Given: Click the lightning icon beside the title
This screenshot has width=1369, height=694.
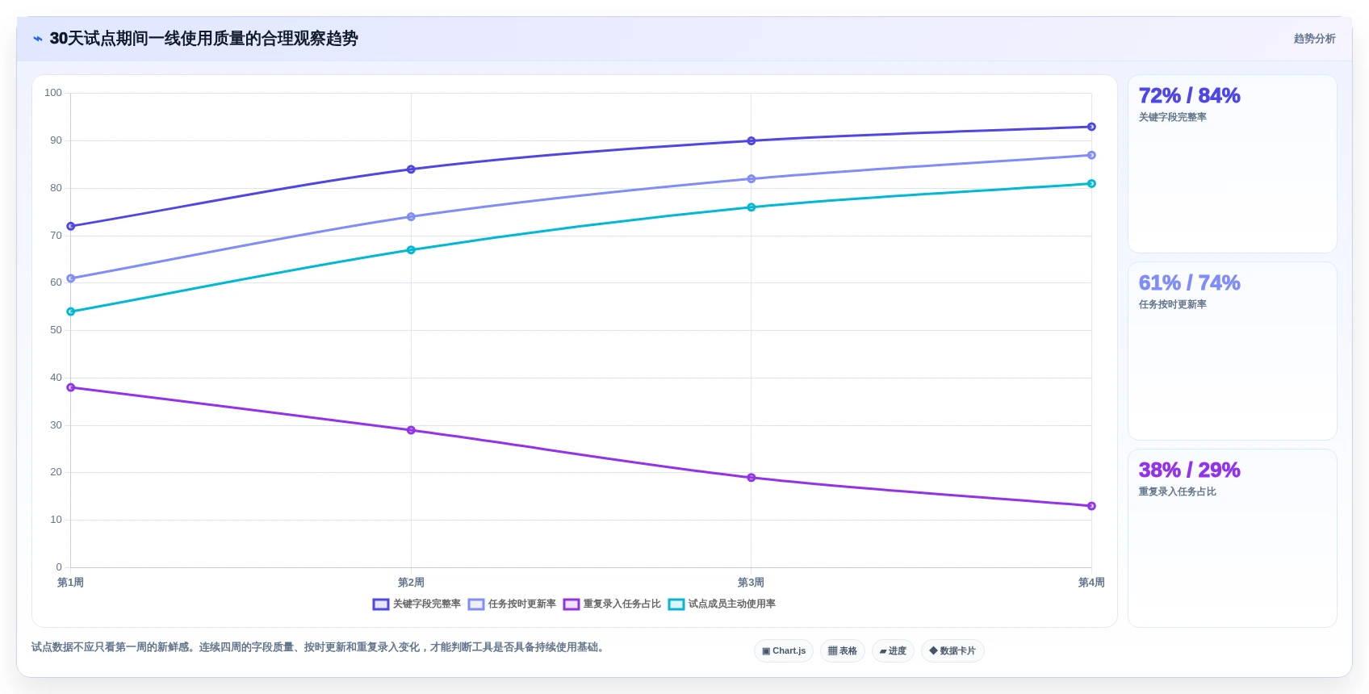Looking at the screenshot, I should pyautogui.click(x=37, y=39).
